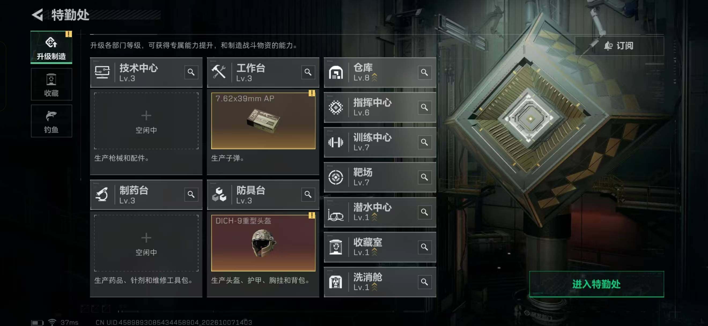Open the 靶场 magnifier details icon
This screenshot has width=708, height=326.
pos(424,177)
